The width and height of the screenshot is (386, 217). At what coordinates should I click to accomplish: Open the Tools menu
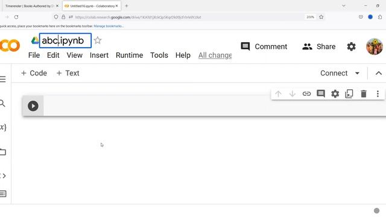tap(159, 55)
